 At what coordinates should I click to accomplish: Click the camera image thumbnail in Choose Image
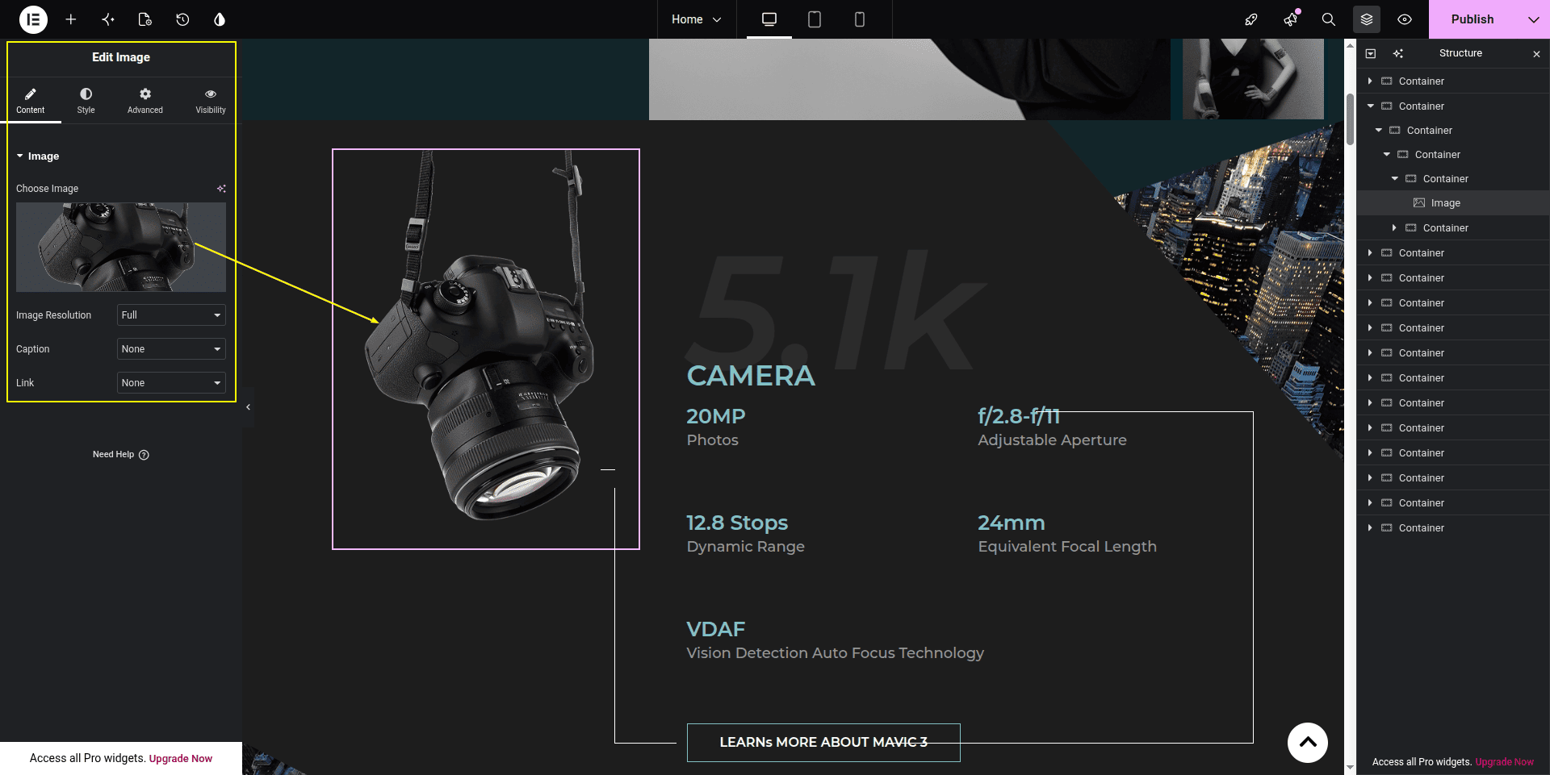pyautogui.click(x=121, y=248)
